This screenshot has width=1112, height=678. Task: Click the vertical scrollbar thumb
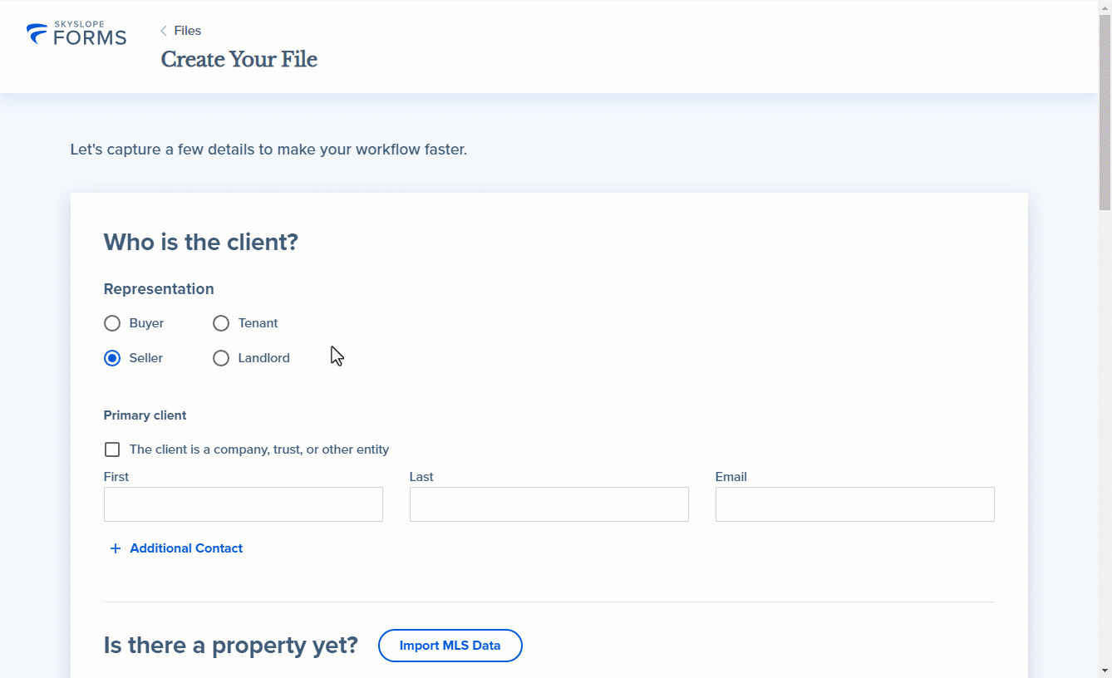1105,112
